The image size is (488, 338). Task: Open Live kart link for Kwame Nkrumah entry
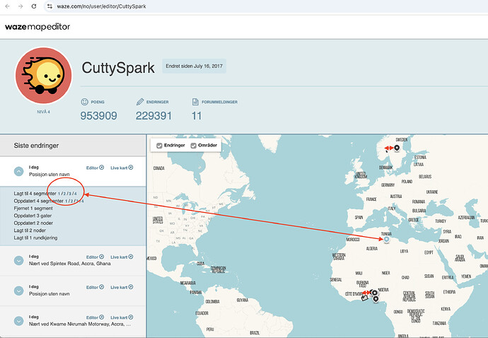point(121,317)
